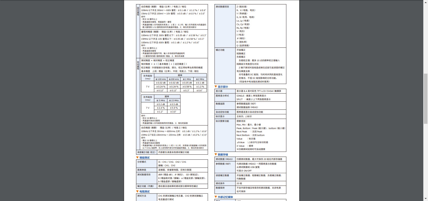Click the orange triangle beside 电阻测试
This screenshot has width=428, height=201.
[137, 191]
